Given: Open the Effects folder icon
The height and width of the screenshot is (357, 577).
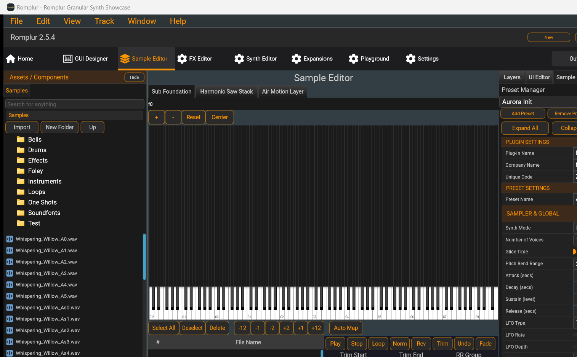Looking at the screenshot, I should 21,161.
